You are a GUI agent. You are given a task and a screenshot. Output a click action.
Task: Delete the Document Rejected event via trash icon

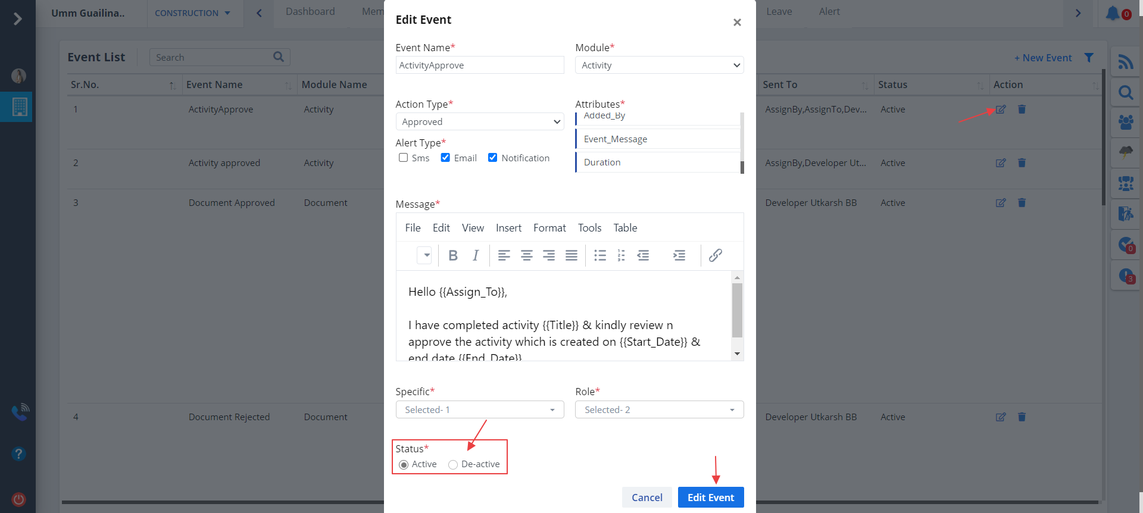click(1022, 417)
